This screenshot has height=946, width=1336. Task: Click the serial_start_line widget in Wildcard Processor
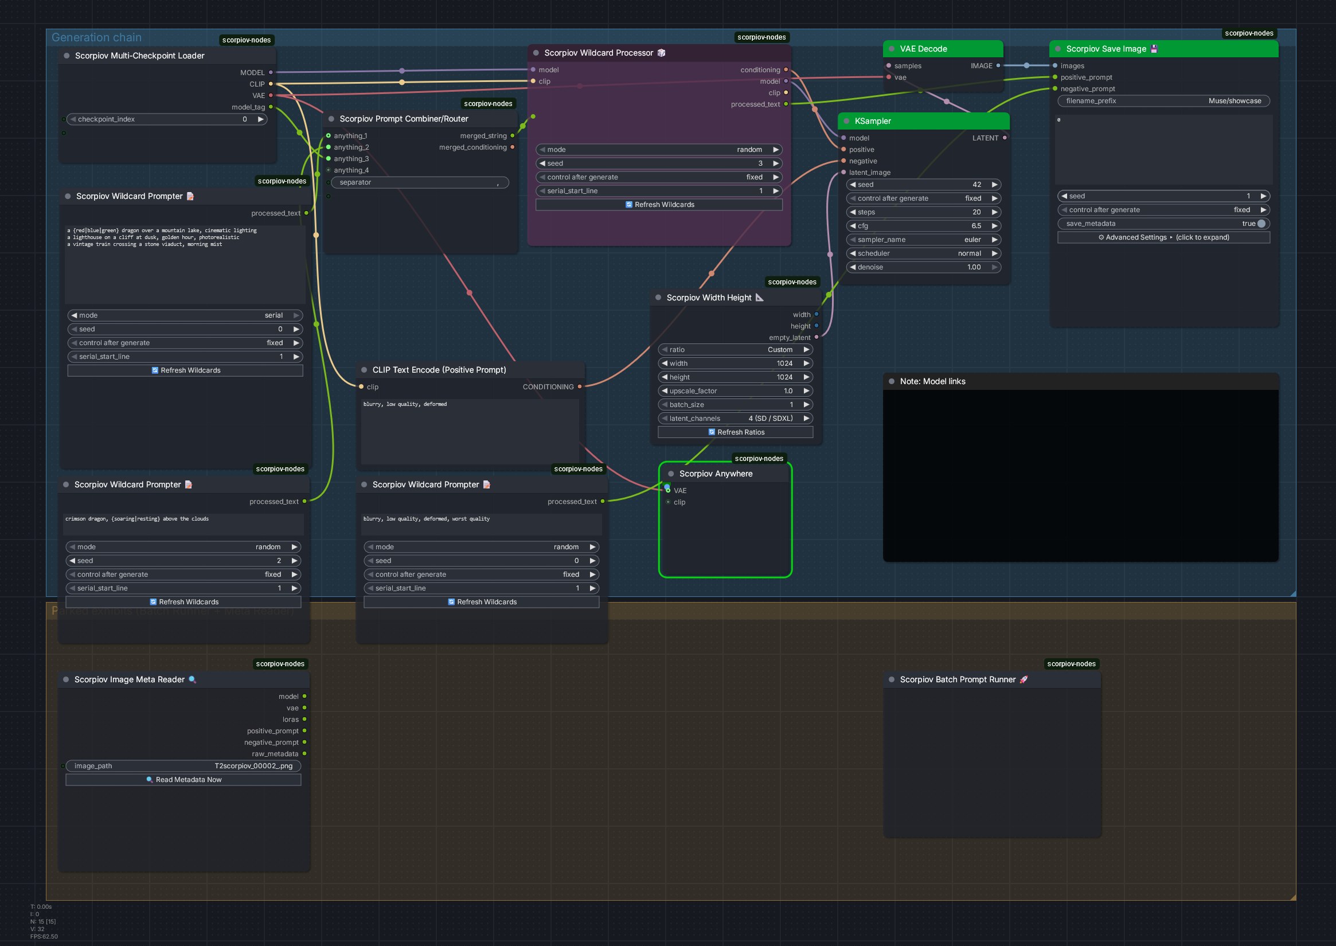click(658, 191)
